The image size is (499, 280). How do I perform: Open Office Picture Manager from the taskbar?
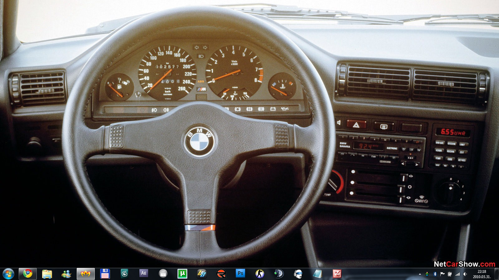tap(337, 274)
